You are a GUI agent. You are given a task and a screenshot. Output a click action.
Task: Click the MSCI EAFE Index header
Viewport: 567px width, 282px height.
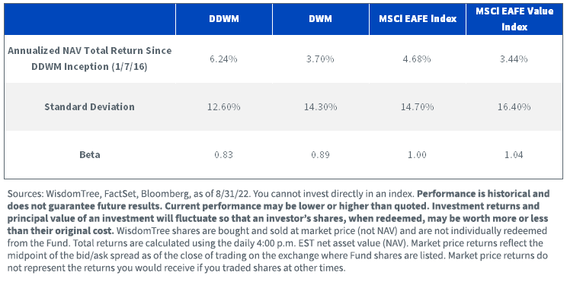pos(418,19)
